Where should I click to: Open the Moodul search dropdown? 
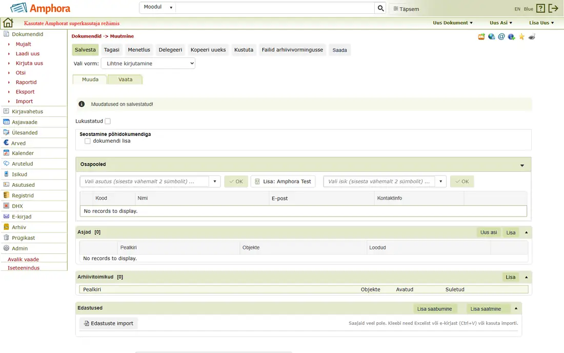(x=158, y=7)
